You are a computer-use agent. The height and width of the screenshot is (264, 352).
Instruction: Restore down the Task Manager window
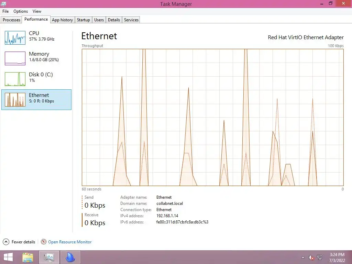click(330, 3)
